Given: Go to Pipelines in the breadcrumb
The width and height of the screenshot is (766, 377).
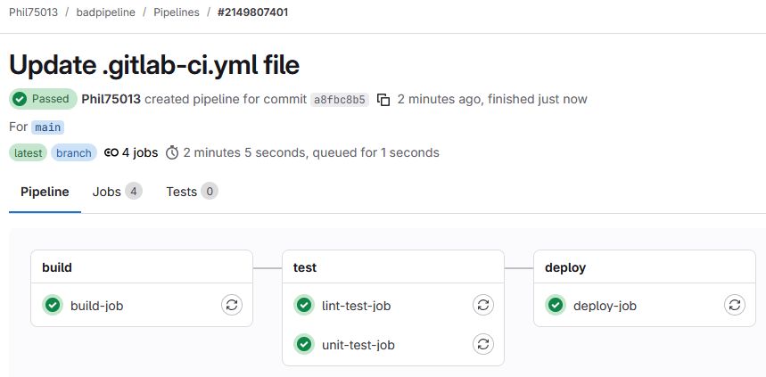Looking at the screenshot, I should pyautogui.click(x=175, y=12).
